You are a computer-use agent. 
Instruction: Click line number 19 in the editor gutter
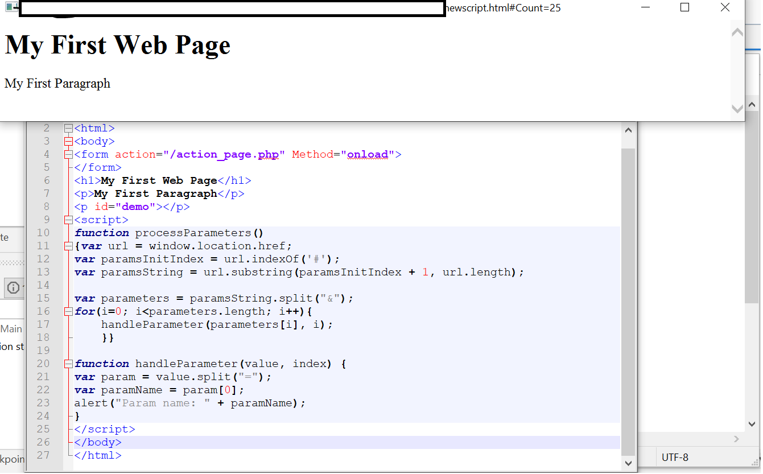pyautogui.click(x=43, y=351)
